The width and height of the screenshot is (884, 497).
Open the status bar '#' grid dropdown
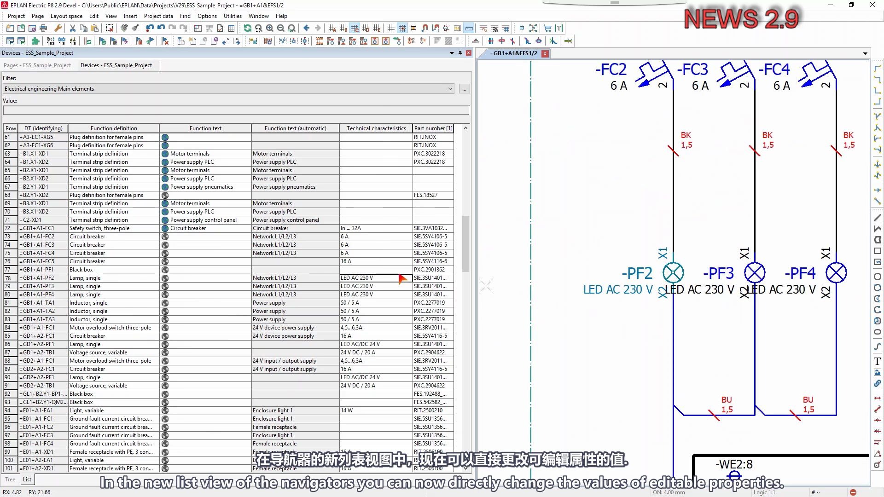[815, 492]
